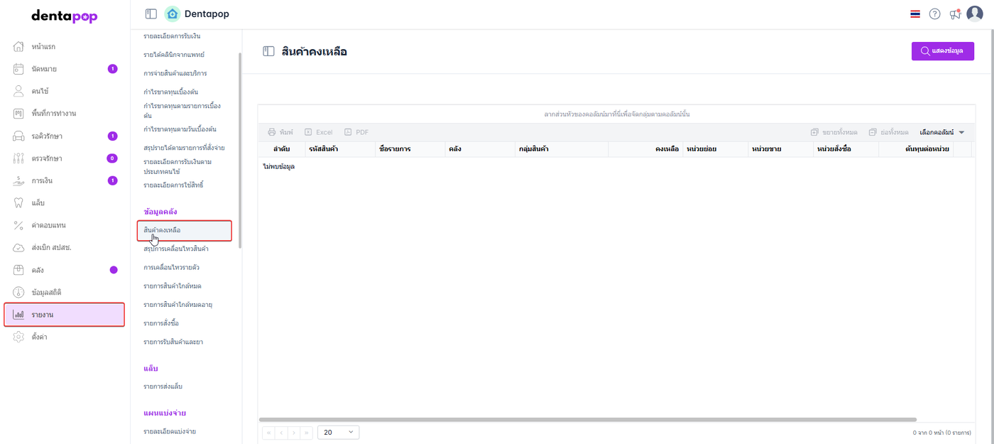The width and height of the screenshot is (994, 444).
Task: Click the Thai flag language icon
Action: 915,14
